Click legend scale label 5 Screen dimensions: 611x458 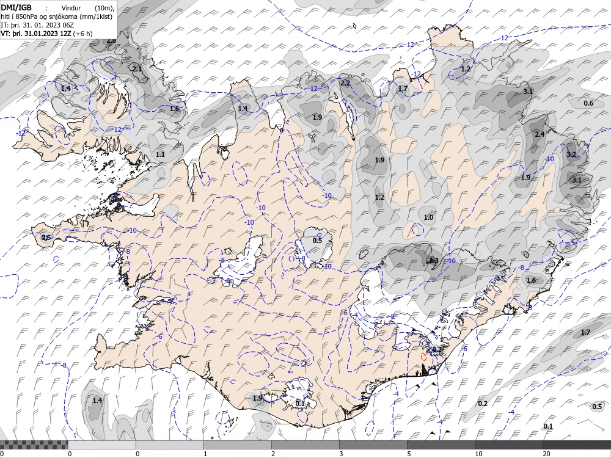[409, 454]
